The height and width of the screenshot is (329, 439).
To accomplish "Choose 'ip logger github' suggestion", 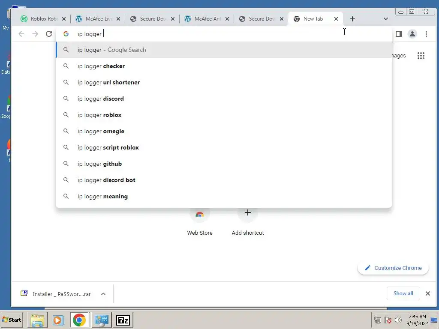I will coord(224,164).
